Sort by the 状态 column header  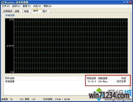point(118,78)
